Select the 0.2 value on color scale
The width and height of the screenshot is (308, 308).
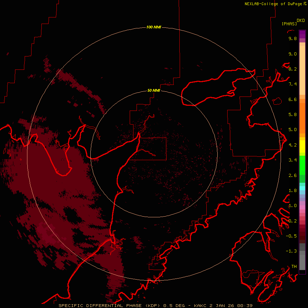click(x=293, y=221)
